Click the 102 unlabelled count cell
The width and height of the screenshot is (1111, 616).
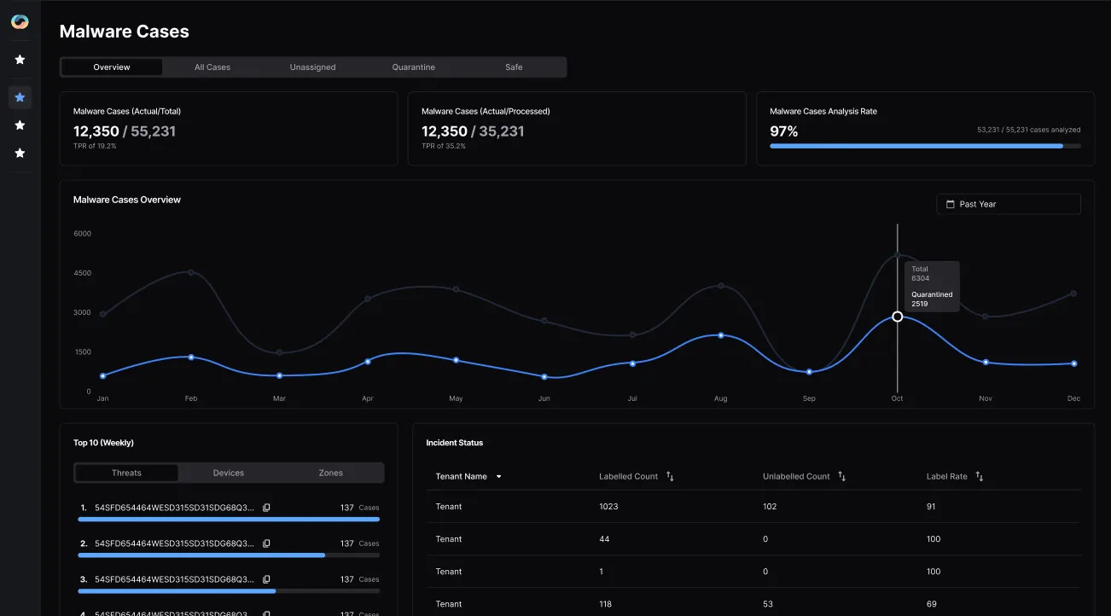coord(770,507)
